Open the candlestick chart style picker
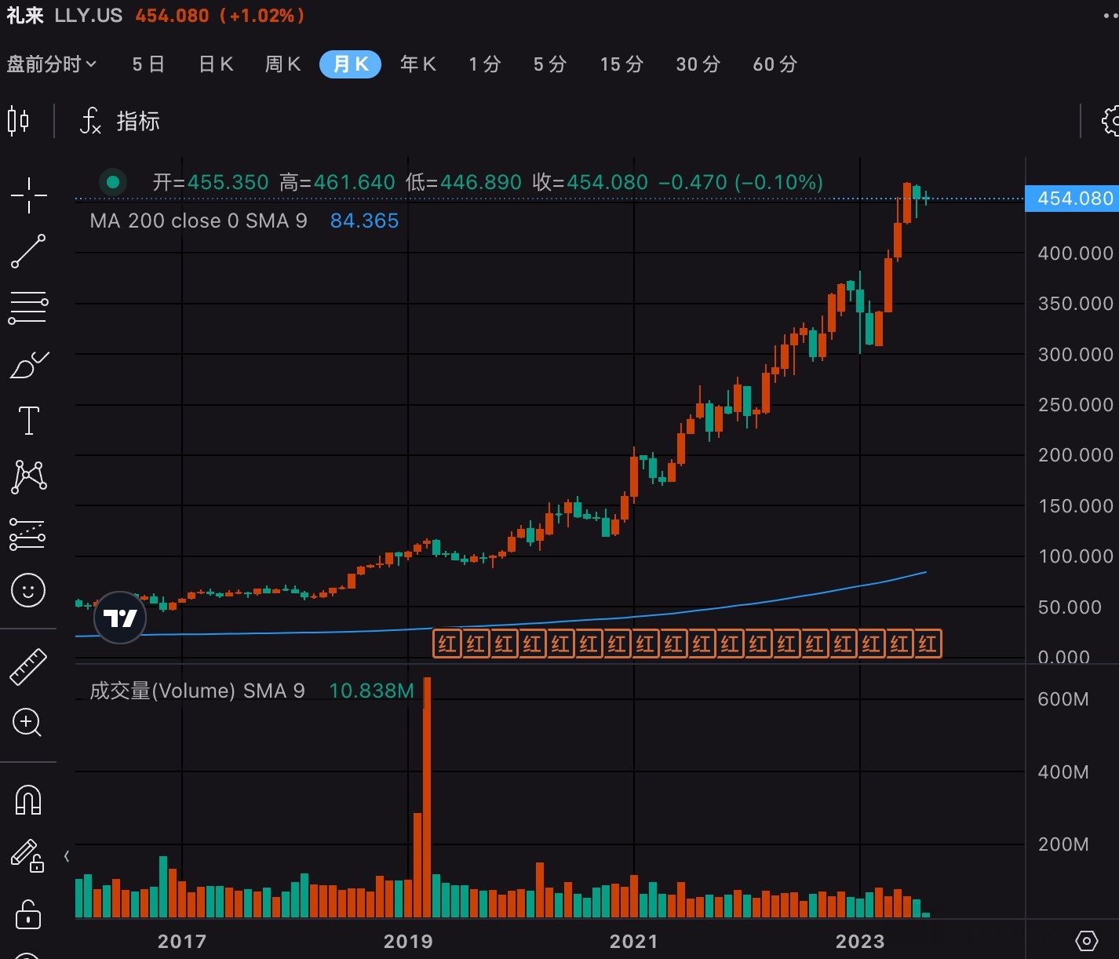The image size is (1119, 959). pos(18,121)
